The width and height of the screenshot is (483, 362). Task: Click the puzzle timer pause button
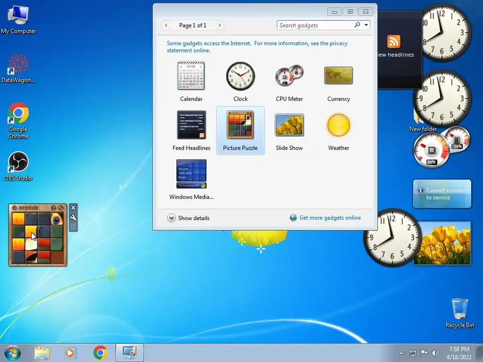click(x=15, y=208)
